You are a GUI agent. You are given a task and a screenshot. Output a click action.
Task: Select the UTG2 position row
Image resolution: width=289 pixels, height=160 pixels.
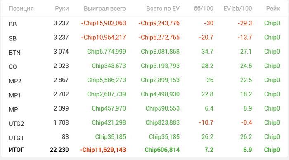(144, 123)
